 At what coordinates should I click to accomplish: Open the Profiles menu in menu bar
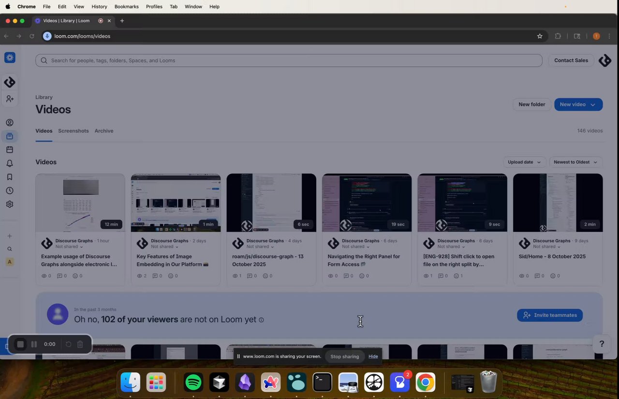[x=154, y=7]
